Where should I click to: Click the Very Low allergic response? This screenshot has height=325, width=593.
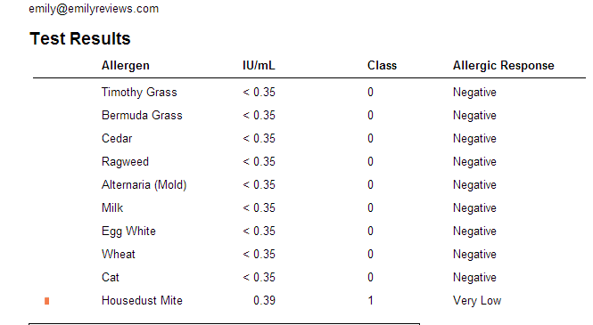pos(477,301)
